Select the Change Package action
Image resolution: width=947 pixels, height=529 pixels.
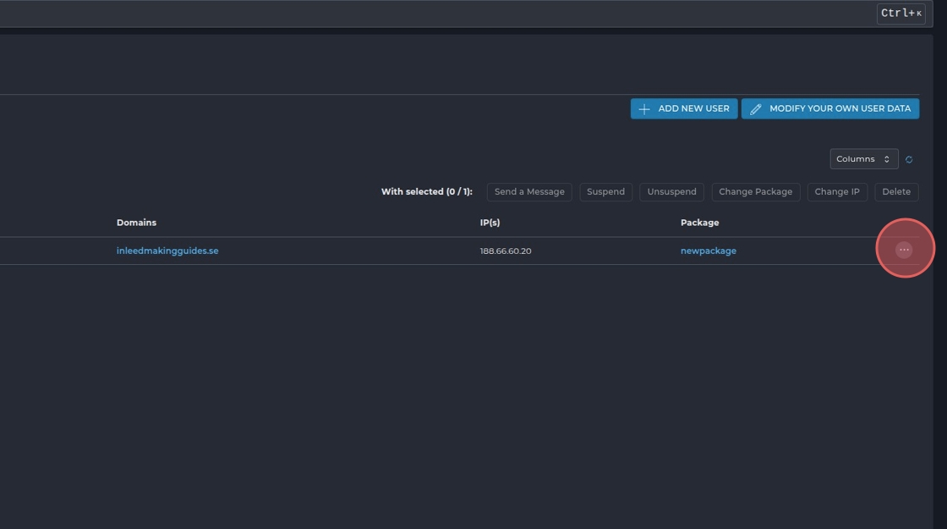click(755, 191)
